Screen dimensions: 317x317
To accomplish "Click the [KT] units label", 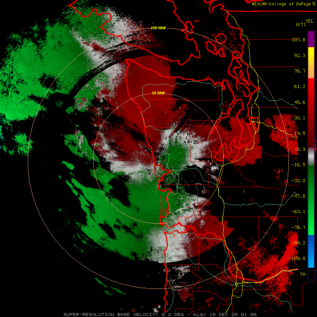I will click(301, 24).
